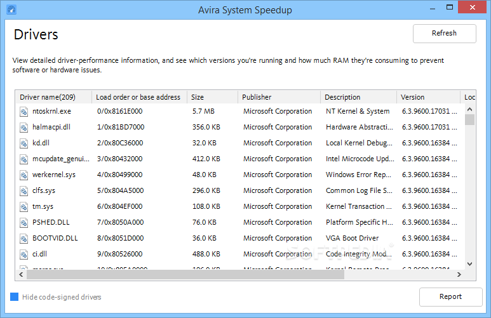This screenshot has width=491, height=318.
Task: Sort by Load order or base address column
Action: (x=139, y=97)
